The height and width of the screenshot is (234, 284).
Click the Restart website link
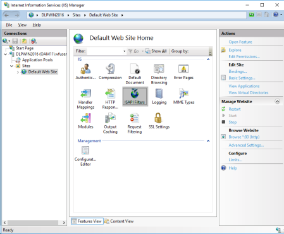[x=235, y=109]
